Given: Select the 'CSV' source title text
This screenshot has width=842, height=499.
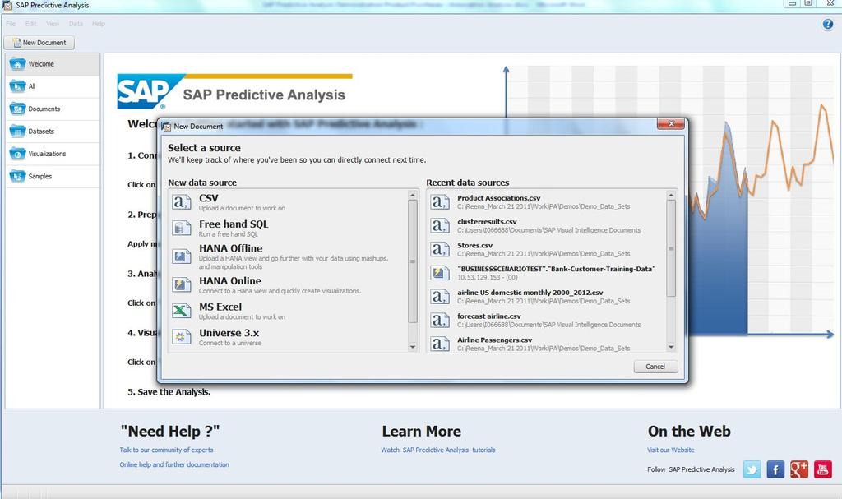Looking at the screenshot, I should pyautogui.click(x=208, y=198).
